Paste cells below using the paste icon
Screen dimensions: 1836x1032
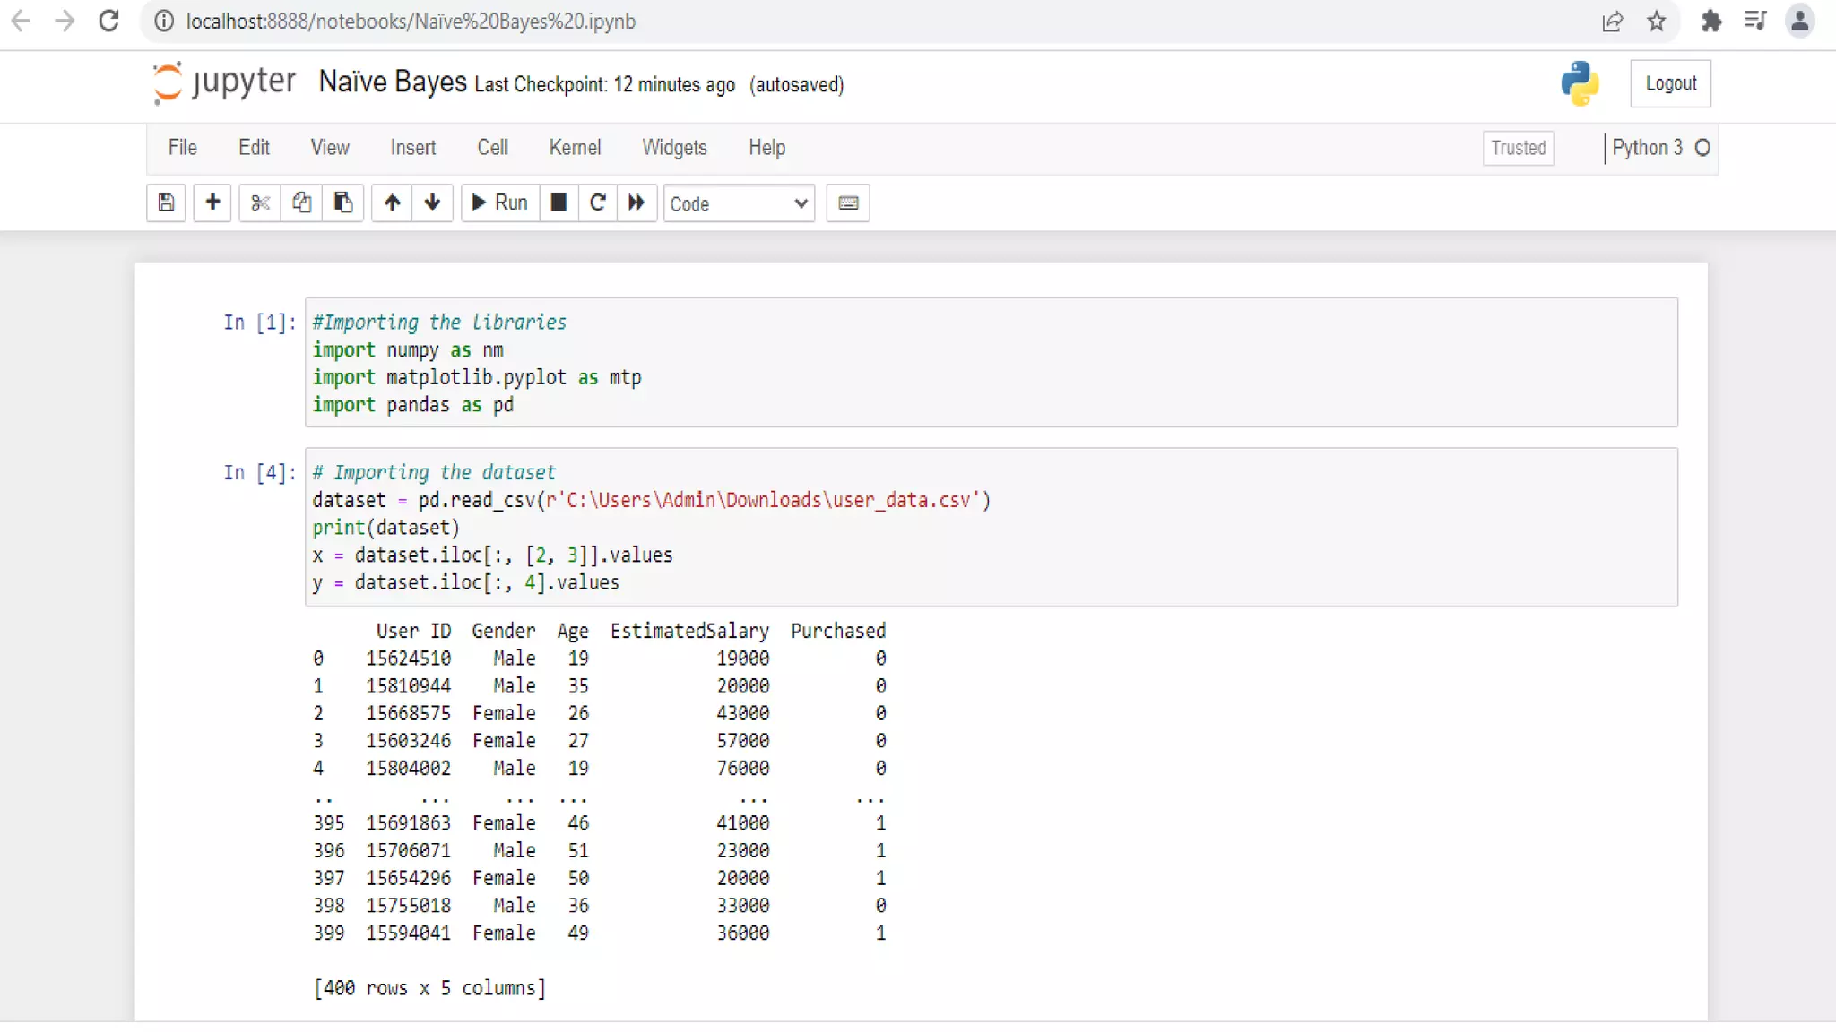pos(342,202)
